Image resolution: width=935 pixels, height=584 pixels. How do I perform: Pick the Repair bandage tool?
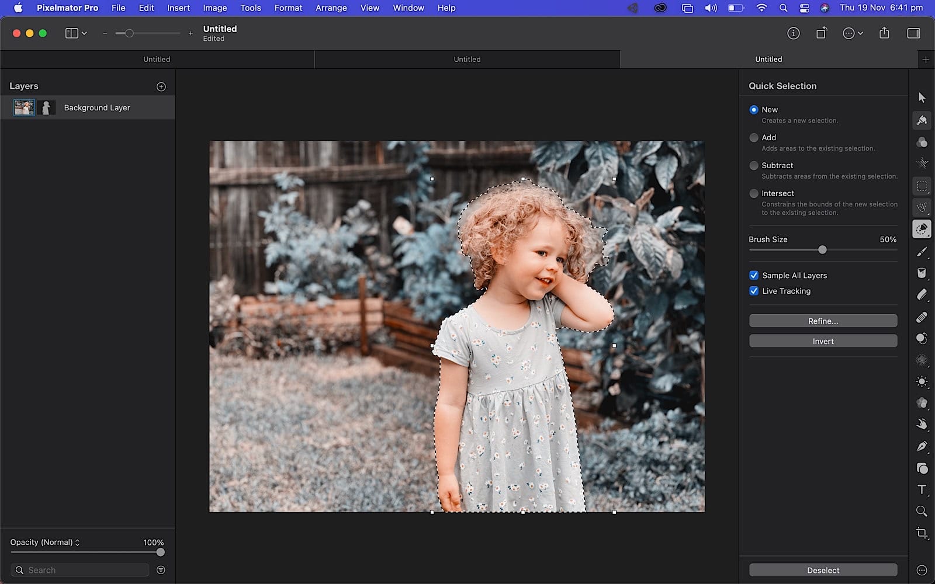[922, 317]
